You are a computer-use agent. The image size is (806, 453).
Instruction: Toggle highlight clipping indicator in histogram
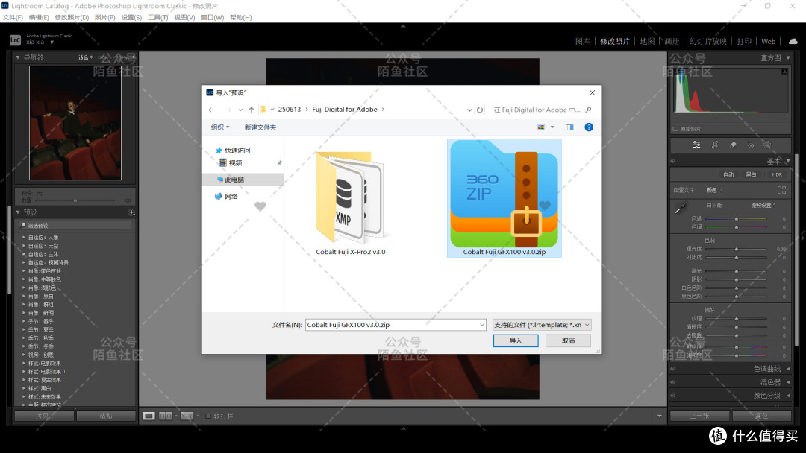click(x=784, y=72)
